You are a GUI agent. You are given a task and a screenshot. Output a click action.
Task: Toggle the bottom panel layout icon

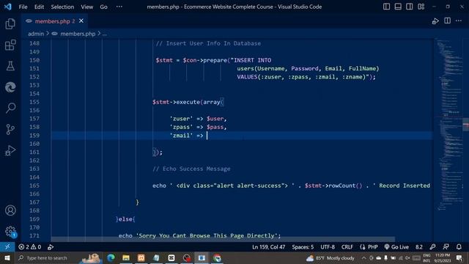398,7
